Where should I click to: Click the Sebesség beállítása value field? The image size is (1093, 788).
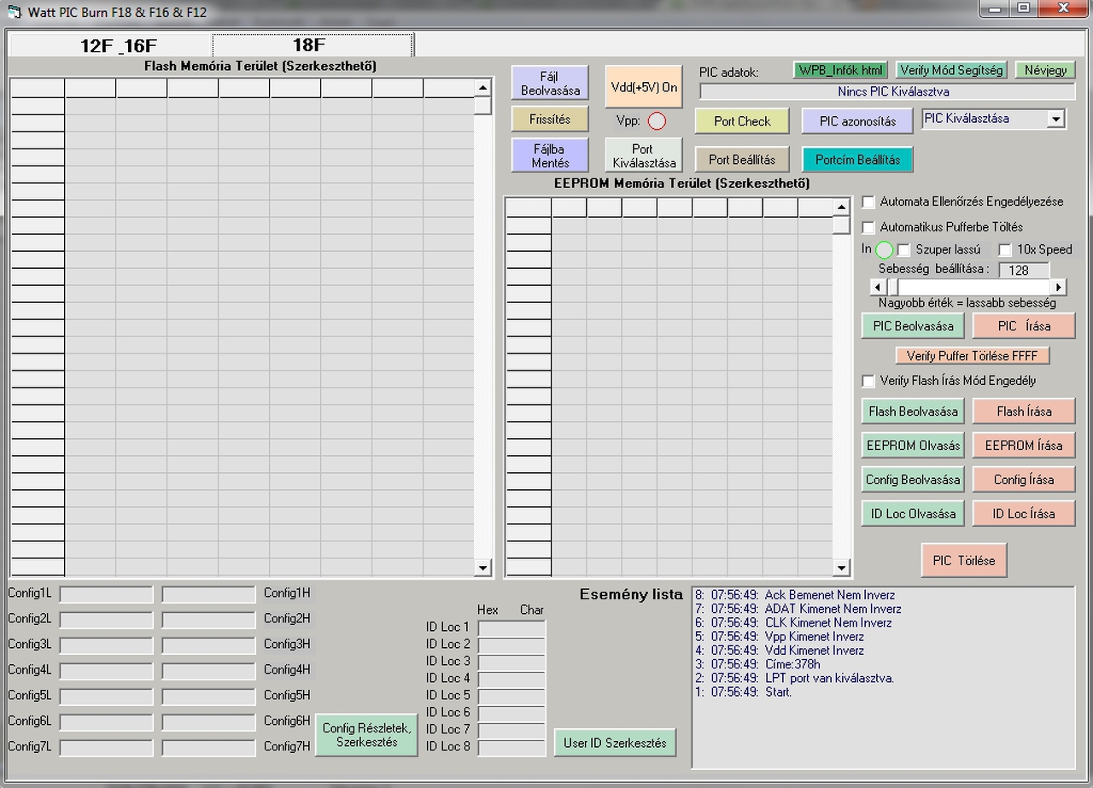(x=1024, y=270)
